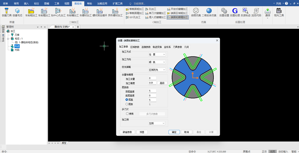Open 后置设置 gears icon
This screenshot has height=153, width=299.
(x=224, y=11)
